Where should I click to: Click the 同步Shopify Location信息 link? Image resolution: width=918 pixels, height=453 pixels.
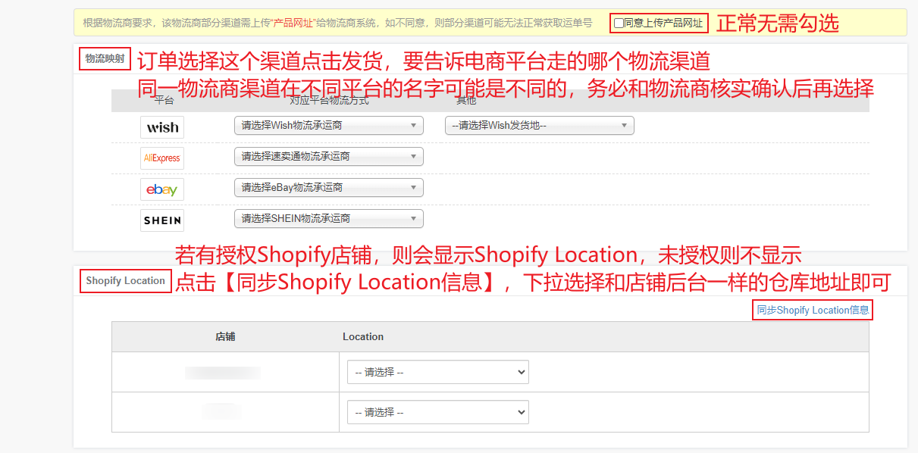[x=813, y=310]
